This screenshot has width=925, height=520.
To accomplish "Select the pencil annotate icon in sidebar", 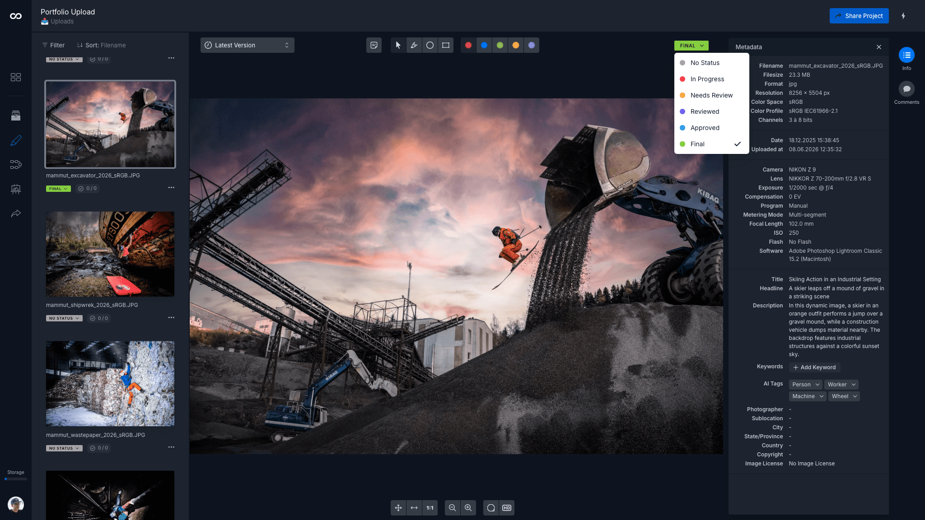I will tap(16, 140).
